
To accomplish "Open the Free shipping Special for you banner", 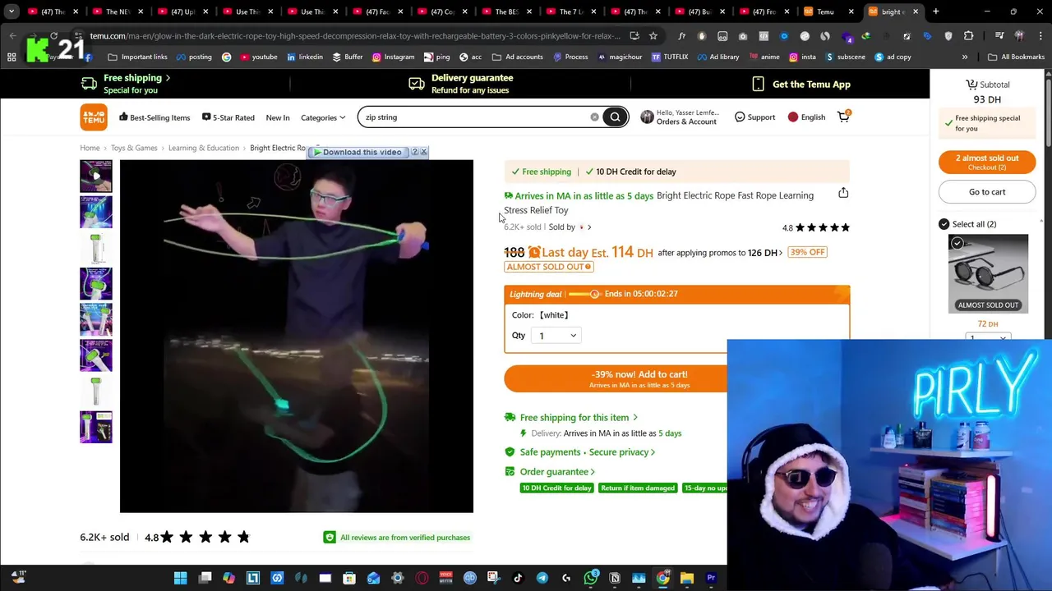I will (126, 84).
